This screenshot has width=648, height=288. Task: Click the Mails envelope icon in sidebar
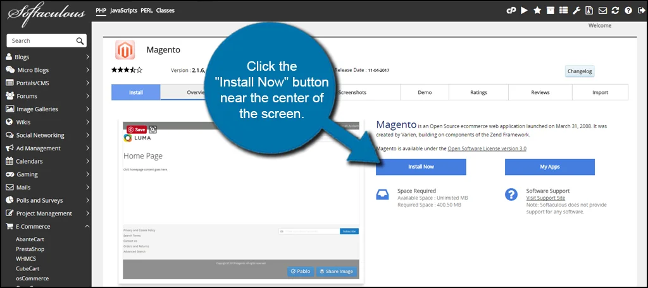[9, 188]
